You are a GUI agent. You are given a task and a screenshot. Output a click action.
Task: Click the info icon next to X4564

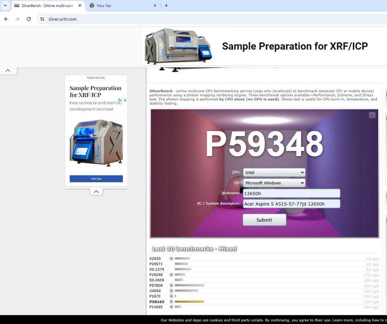pyautogui.click(x=171, y=291)
